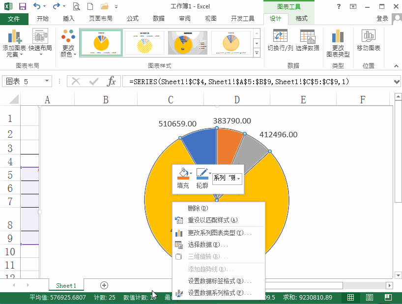Open the File tab
This screenshot has height=304, width=402.
[14, 19]
